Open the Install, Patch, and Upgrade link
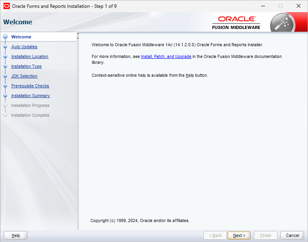The height and width of the screenshot is (242, 308). (166, 56)
